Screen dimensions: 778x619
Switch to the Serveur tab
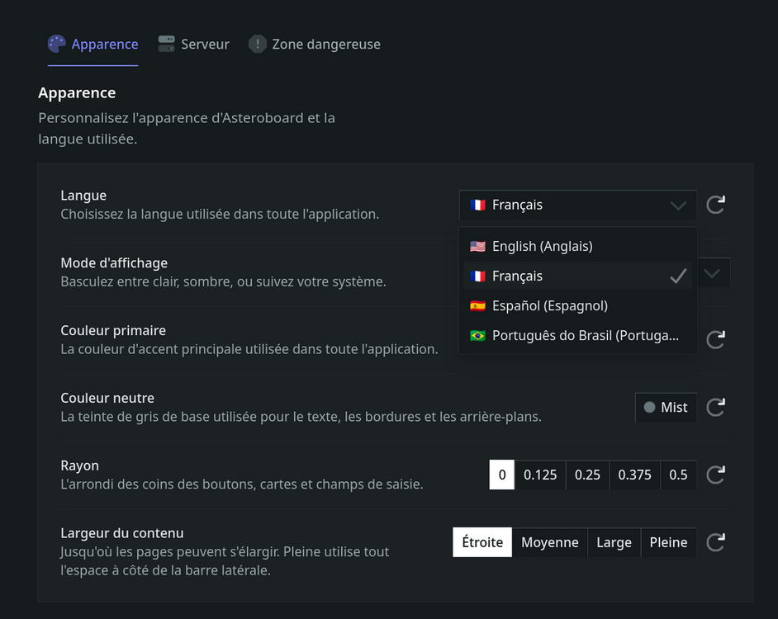193,44
